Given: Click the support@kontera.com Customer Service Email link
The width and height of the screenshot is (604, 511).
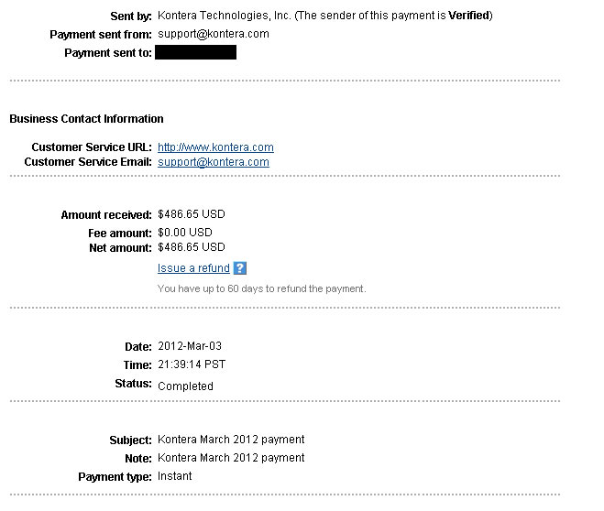Looking at the screenshot, I should tap(214, 162).
